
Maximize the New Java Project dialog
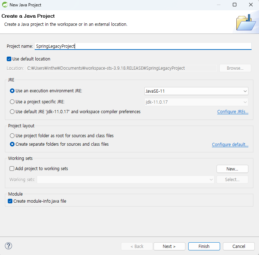234,5
